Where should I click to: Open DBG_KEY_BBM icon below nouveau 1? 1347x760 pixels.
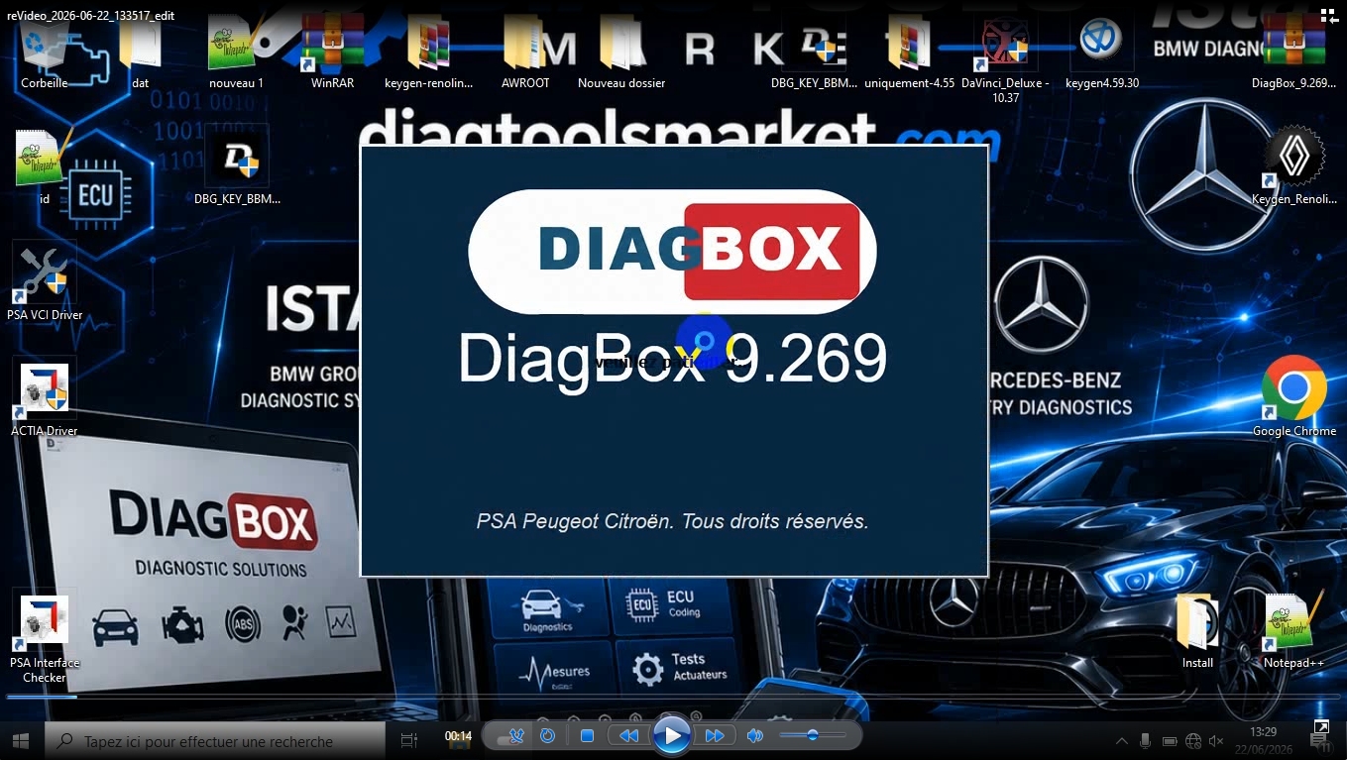(x=237, y=165)
